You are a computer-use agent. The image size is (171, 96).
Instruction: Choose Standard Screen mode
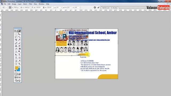(x=15, y=77)
